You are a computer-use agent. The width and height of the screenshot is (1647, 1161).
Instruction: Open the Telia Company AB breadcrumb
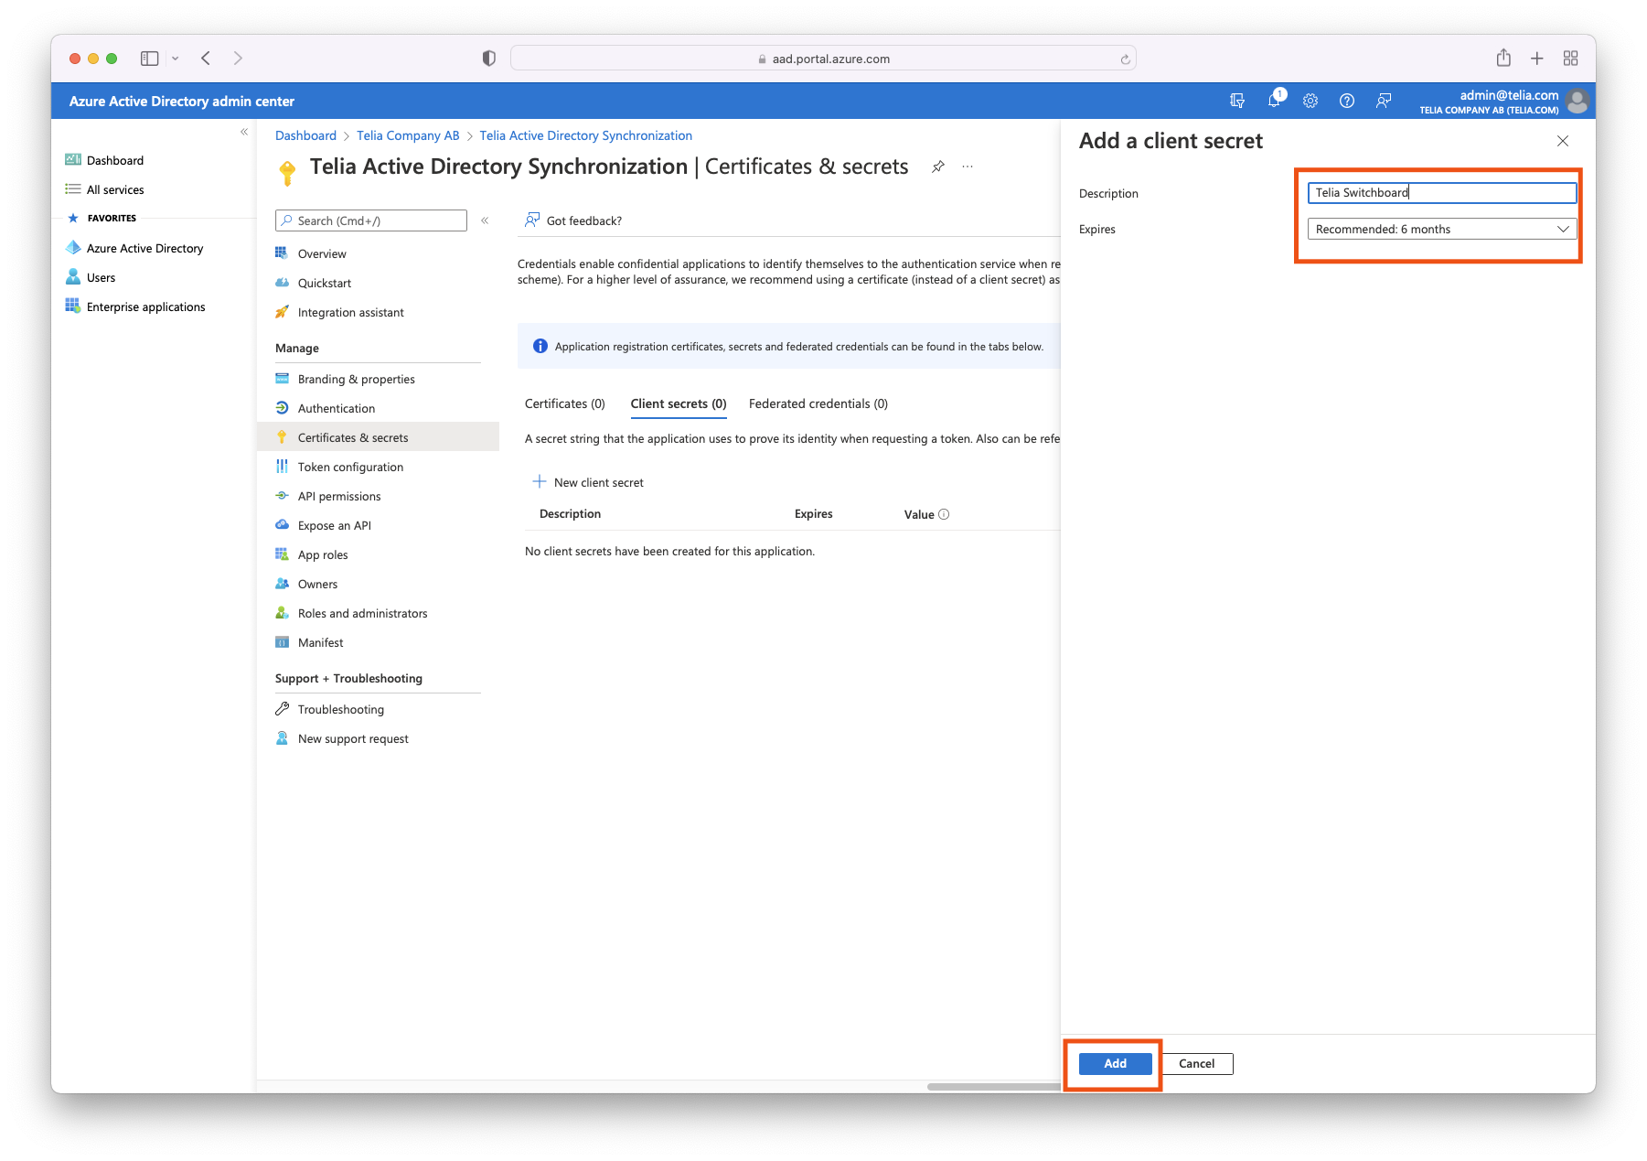pos(408,135)
